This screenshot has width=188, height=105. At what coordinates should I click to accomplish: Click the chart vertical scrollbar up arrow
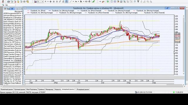tap(184, 16)
